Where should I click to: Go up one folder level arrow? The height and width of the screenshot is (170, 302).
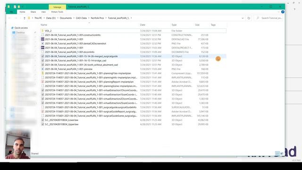point(25,18)
